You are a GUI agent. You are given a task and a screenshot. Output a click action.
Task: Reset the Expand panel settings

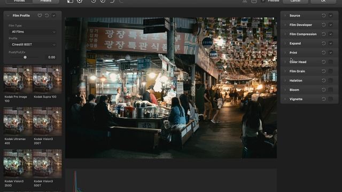coord(323,43)
